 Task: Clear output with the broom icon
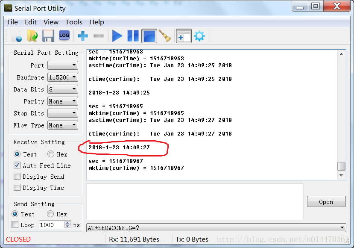(x=165, y=36)
